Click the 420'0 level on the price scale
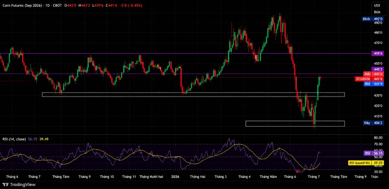 378,106
